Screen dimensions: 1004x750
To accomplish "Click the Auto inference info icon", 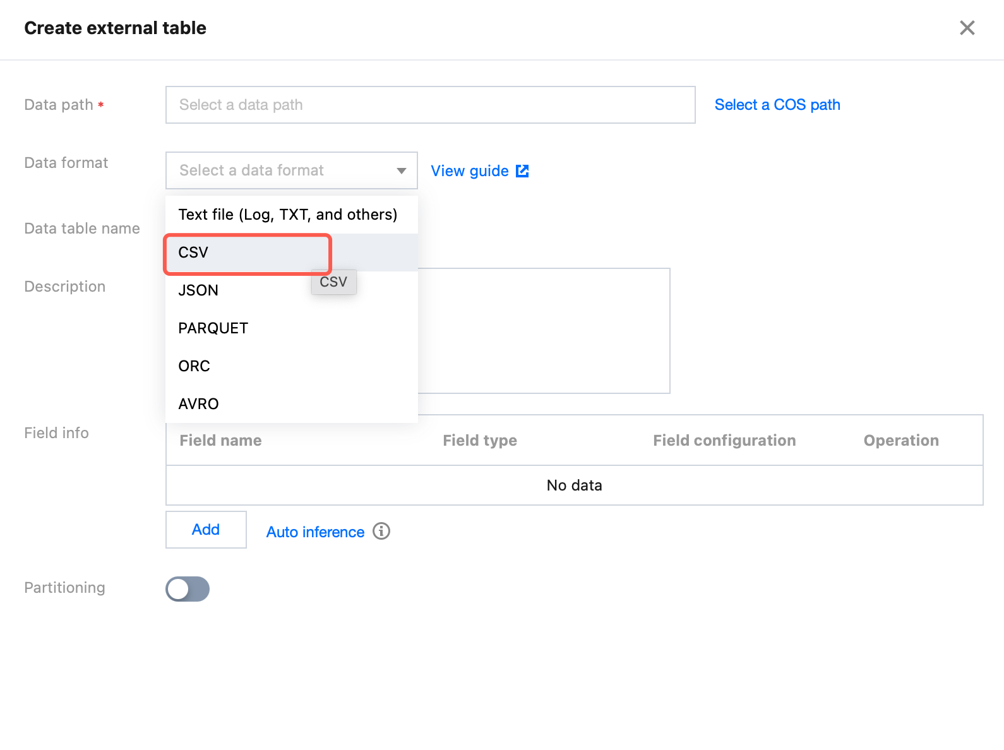I will (381, 532).
